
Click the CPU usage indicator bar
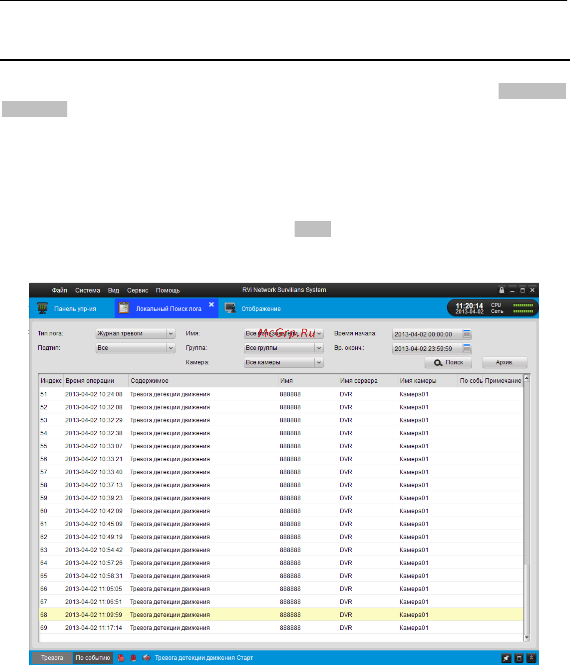(523, 305)
